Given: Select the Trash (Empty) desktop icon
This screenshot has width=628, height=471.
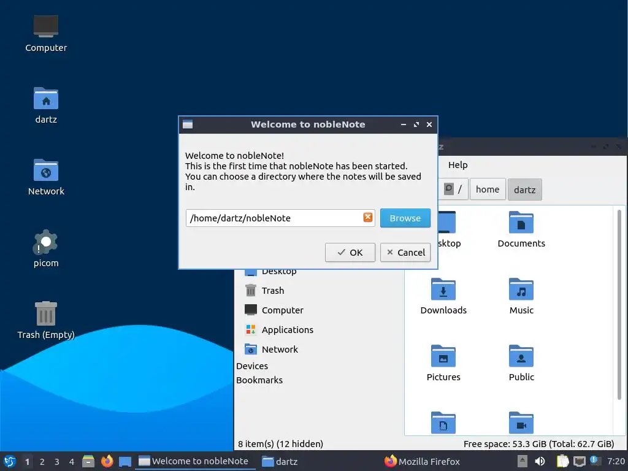Looking at the screenshot, I should (x=46, y=320).
